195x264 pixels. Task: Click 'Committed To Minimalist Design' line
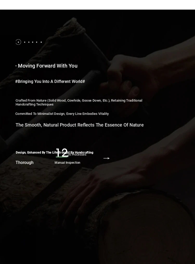pyautogui.click(x=62, y=114)
